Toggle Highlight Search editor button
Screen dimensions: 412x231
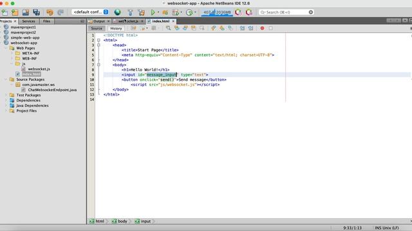(194, 28)
